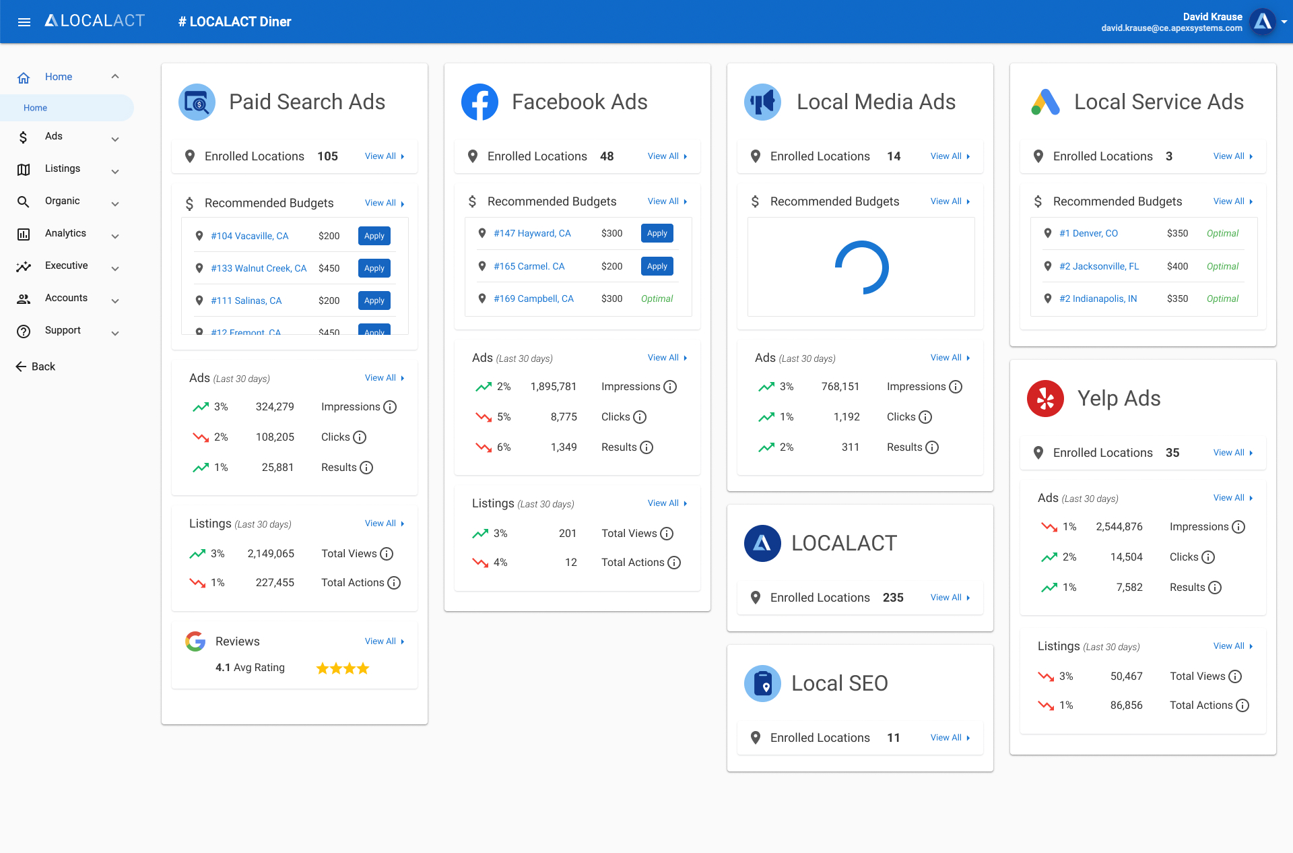Open the #2 Jacksonville, FL location link
Viewport: 1293px width, 853px height.
point(1099,266)
